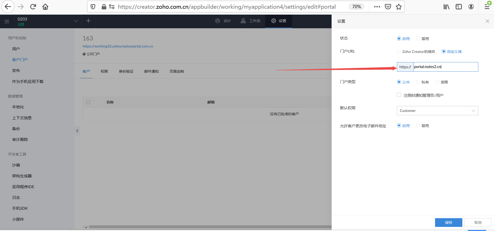Click the plus icon to add new

[88, 21]
